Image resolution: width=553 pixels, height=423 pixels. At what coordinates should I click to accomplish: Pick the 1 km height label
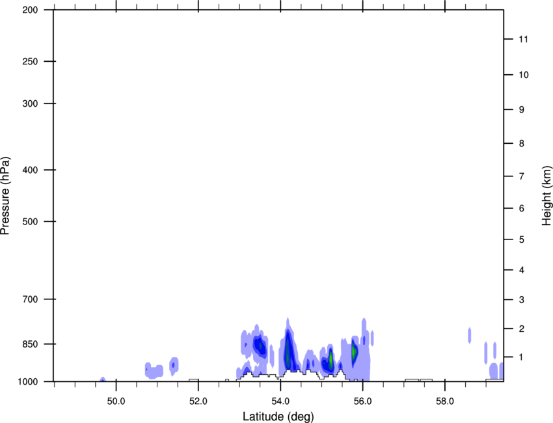(x=522, y=357)
